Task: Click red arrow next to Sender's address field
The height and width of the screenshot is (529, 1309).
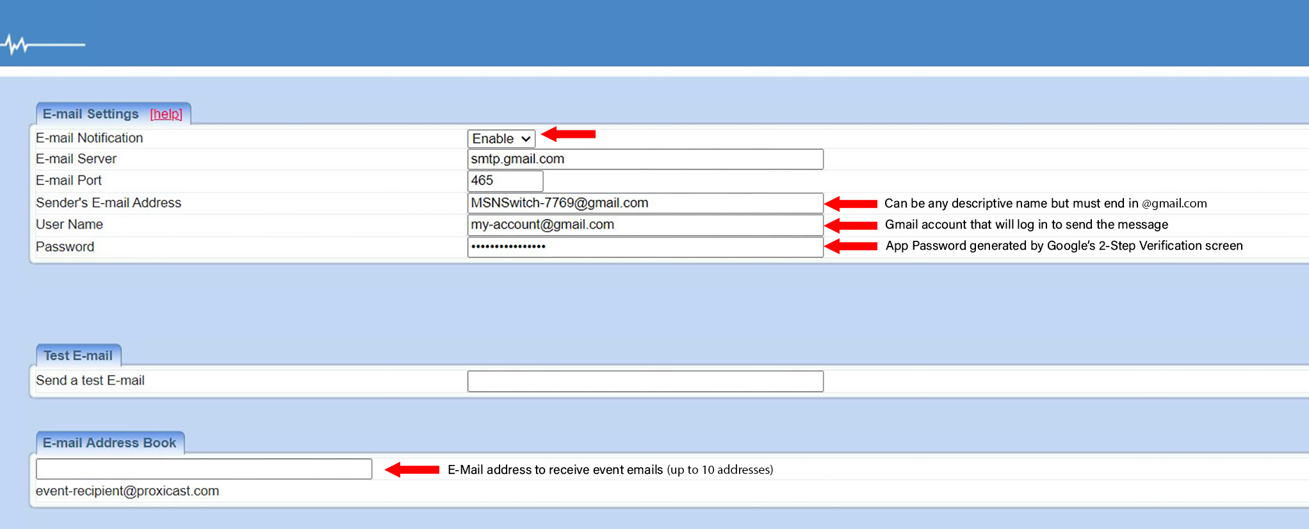Action: pyautogui.click(x=850, y=204)
